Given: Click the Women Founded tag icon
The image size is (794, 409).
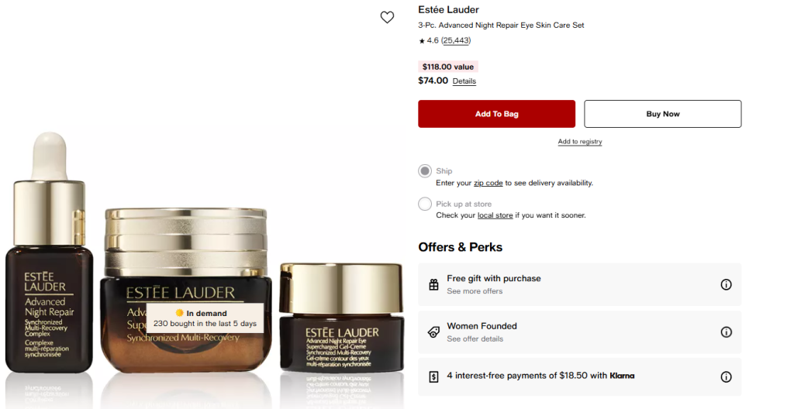Looking at the screenshot, I should coord(434,332).
